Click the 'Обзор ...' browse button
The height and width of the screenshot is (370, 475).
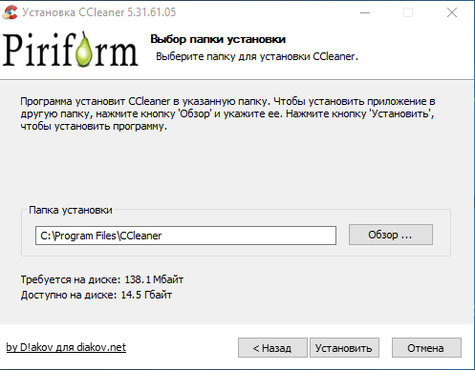(x=391, y=235)
